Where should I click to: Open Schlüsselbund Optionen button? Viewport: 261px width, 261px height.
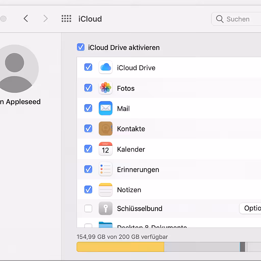pyautogui.click(x=250, y=208)
